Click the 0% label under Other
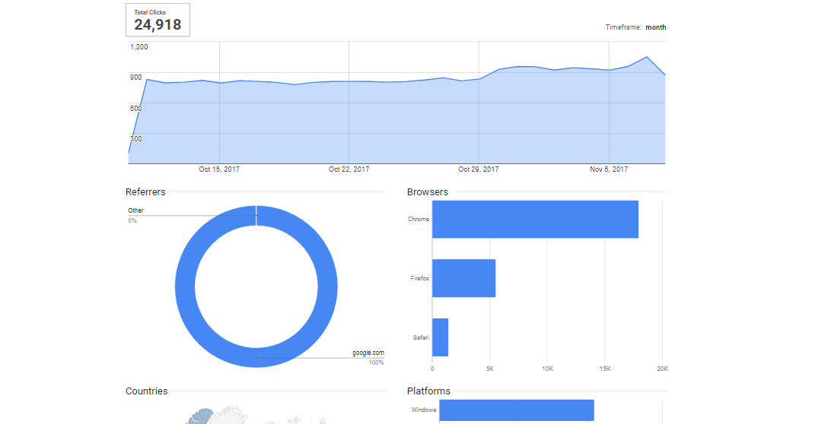 132,220
